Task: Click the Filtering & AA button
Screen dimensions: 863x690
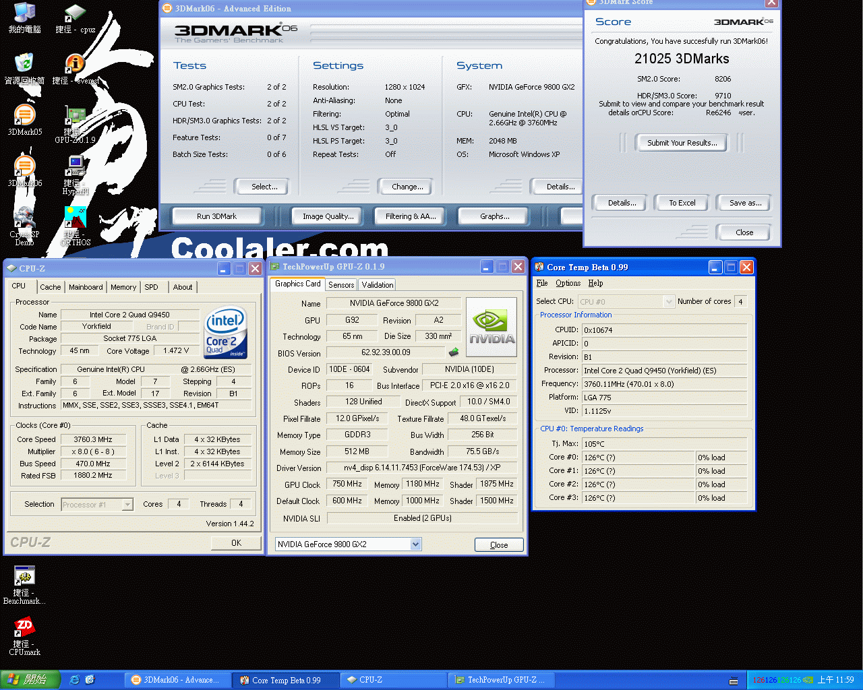Action: (x=411, y=216)
